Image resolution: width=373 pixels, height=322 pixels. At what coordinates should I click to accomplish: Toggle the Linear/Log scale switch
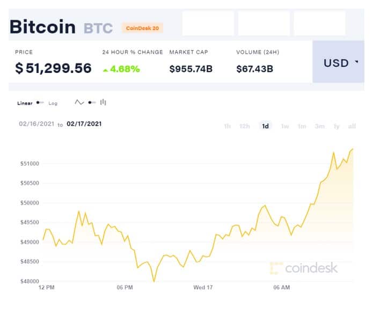pyautogui.click(x=40, y=103)
